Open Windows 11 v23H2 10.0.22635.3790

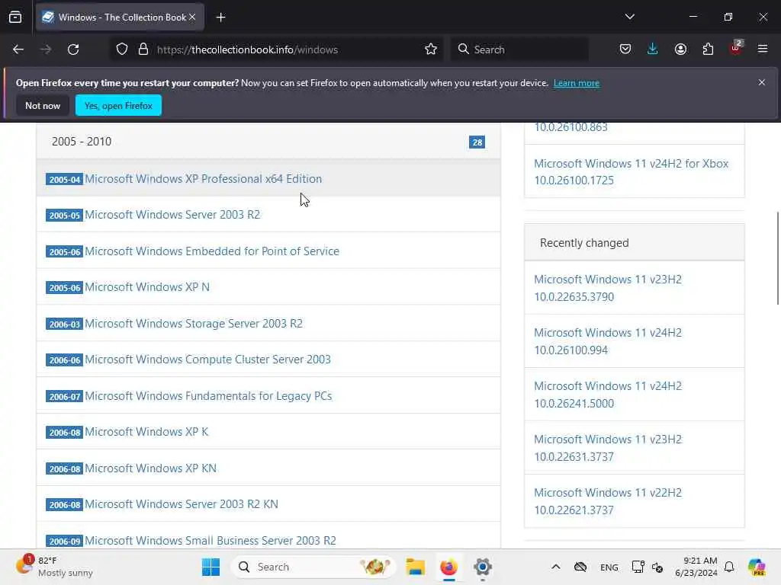(608, 288)
